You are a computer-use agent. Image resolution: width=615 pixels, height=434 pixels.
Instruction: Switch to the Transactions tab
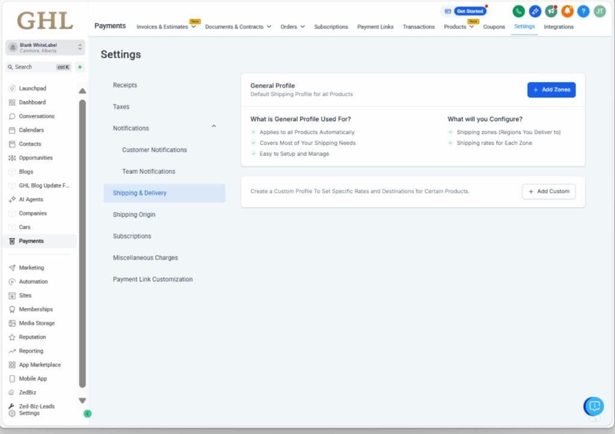[419, 27]
